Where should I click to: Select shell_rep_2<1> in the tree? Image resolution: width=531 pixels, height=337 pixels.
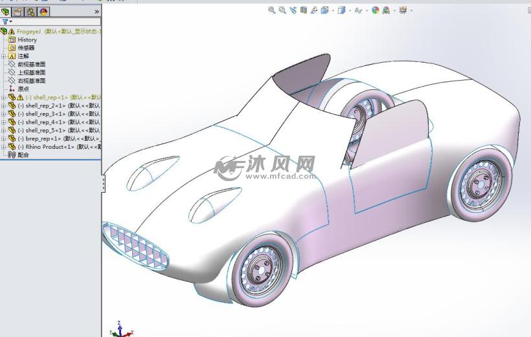[x=60, y=105]
